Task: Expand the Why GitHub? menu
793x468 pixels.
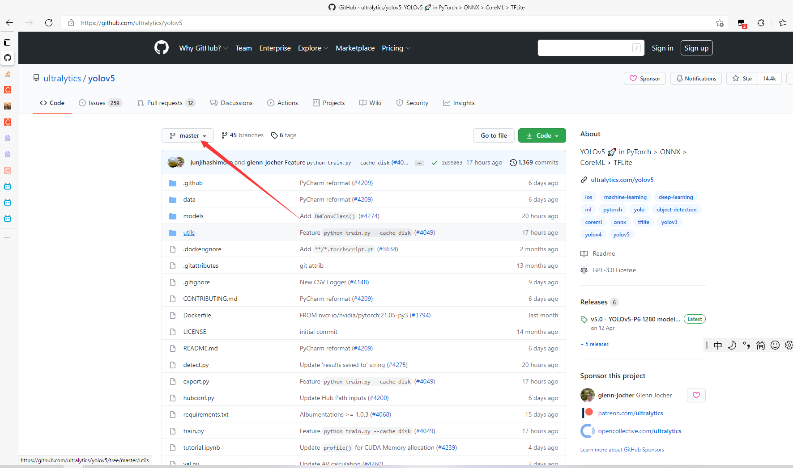Action: point(204,48)
